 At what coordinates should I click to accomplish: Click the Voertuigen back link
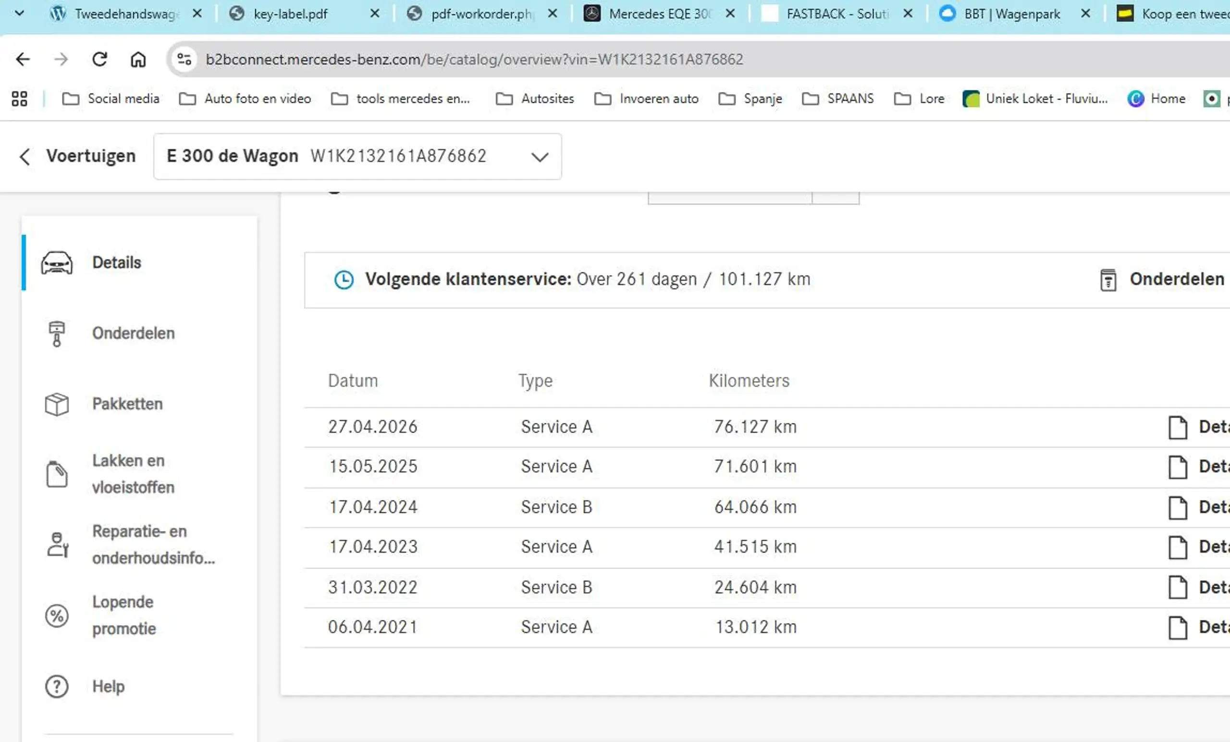91,156
